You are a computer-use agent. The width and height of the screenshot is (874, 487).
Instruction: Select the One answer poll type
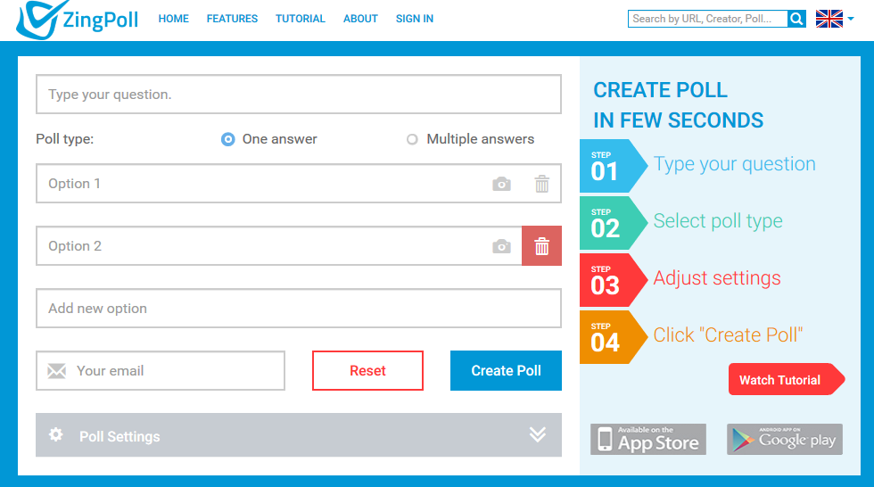point(228,139)
